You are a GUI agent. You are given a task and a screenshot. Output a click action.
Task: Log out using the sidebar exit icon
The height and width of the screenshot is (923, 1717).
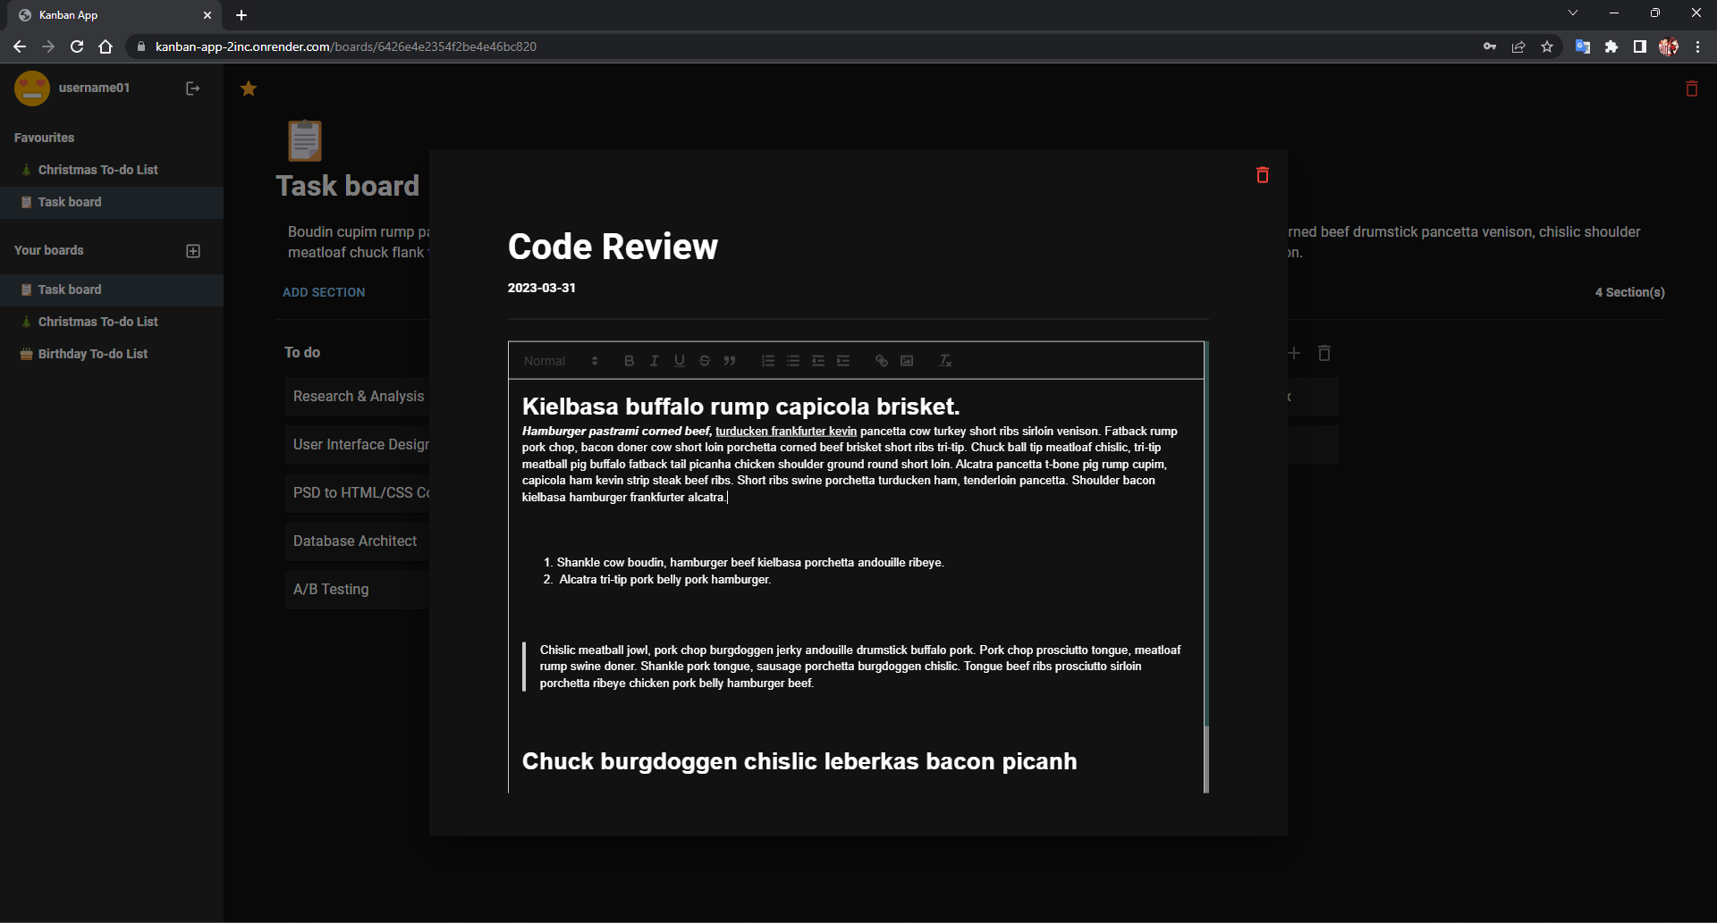click(x=192, y=88)
